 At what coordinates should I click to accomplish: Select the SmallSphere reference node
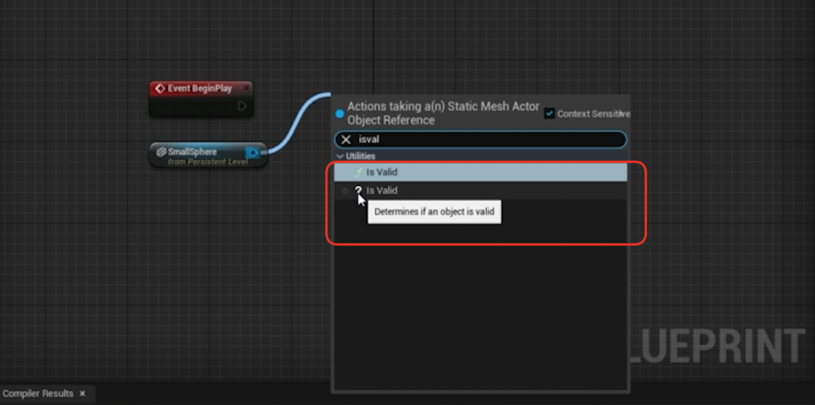208,155
